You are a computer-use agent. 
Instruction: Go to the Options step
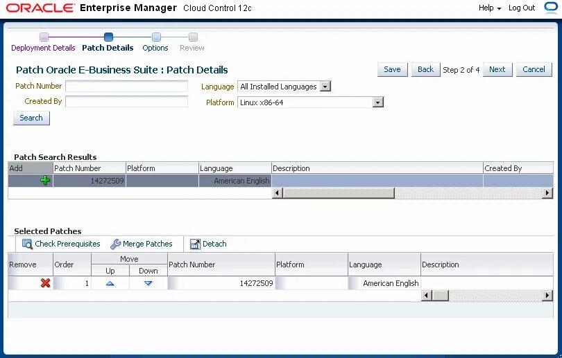pyautogui.click(x=155, y=48)
